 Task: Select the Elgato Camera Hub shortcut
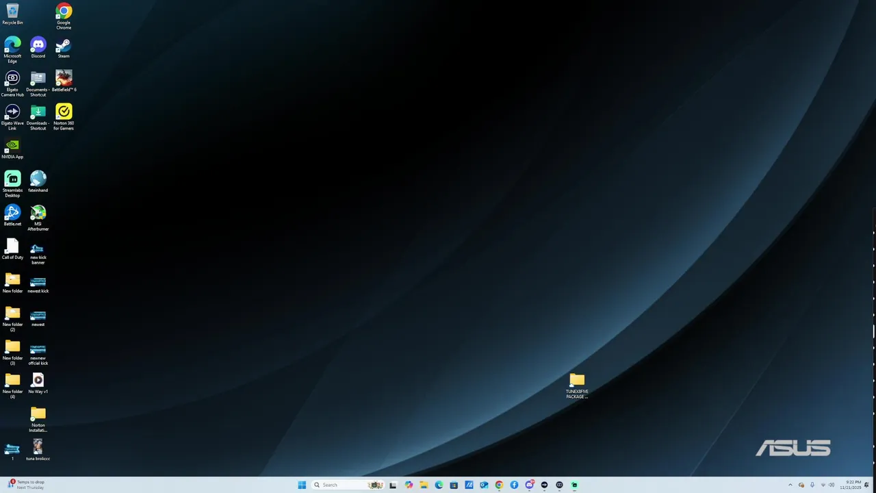(x=12, y=83)
